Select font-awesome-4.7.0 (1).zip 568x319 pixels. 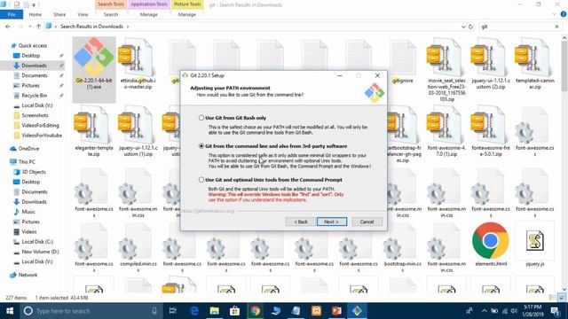(x=446, y=132)
